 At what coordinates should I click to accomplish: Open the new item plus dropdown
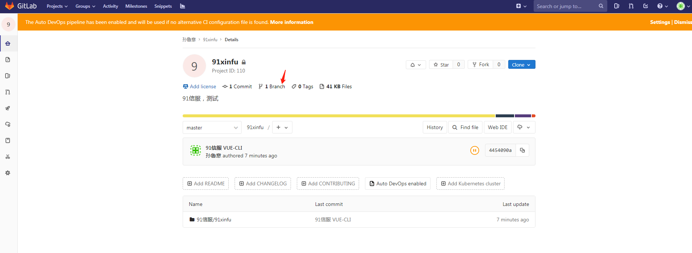click(x=521, y=6)
